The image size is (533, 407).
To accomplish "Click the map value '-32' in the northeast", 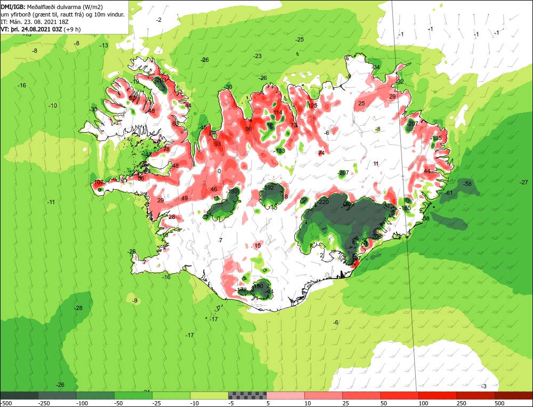I will point(400,82).
